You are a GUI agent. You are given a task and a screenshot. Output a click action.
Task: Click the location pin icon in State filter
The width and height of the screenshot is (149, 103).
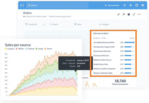(x=75, y=24)
